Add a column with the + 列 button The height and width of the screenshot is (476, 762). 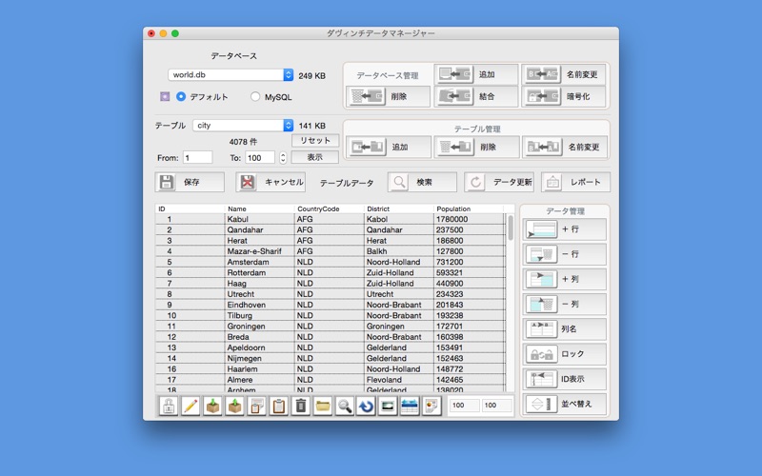pos(565,279)
